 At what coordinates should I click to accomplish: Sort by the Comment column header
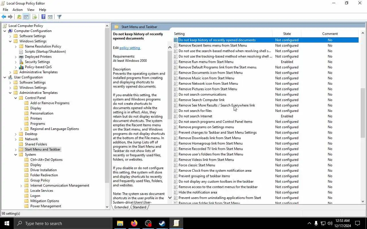(x=330, y=34)
